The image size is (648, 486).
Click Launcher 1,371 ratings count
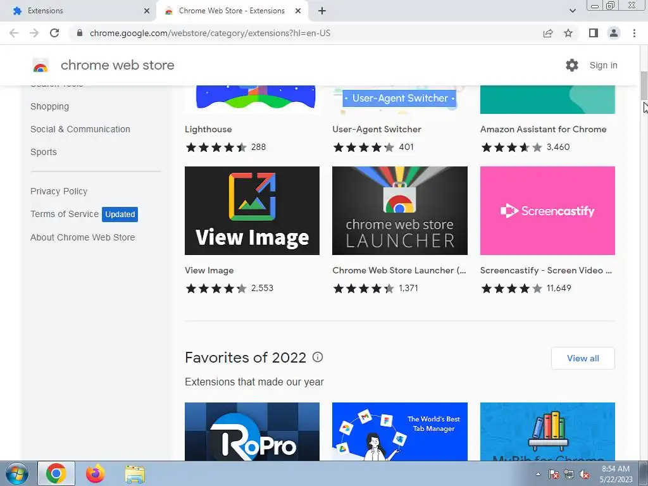click(408, 288)
